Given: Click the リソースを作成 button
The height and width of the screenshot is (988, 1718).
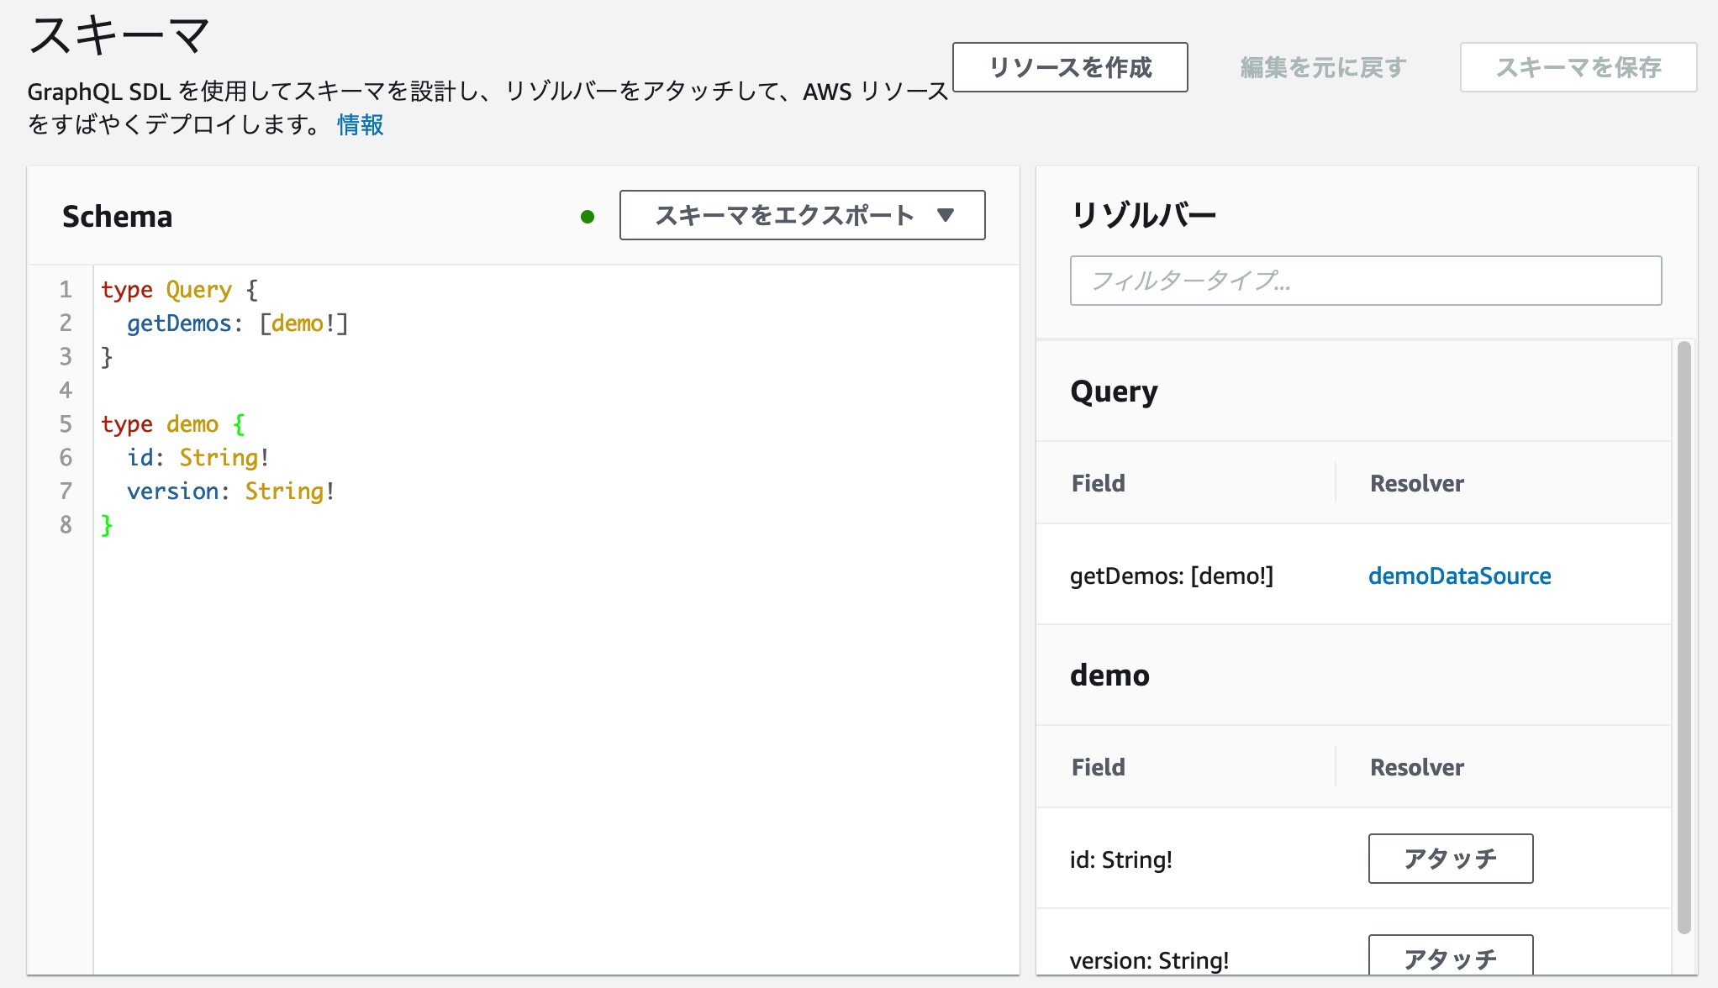Looking at the screenshot, I should click(x=1071, y=67).
